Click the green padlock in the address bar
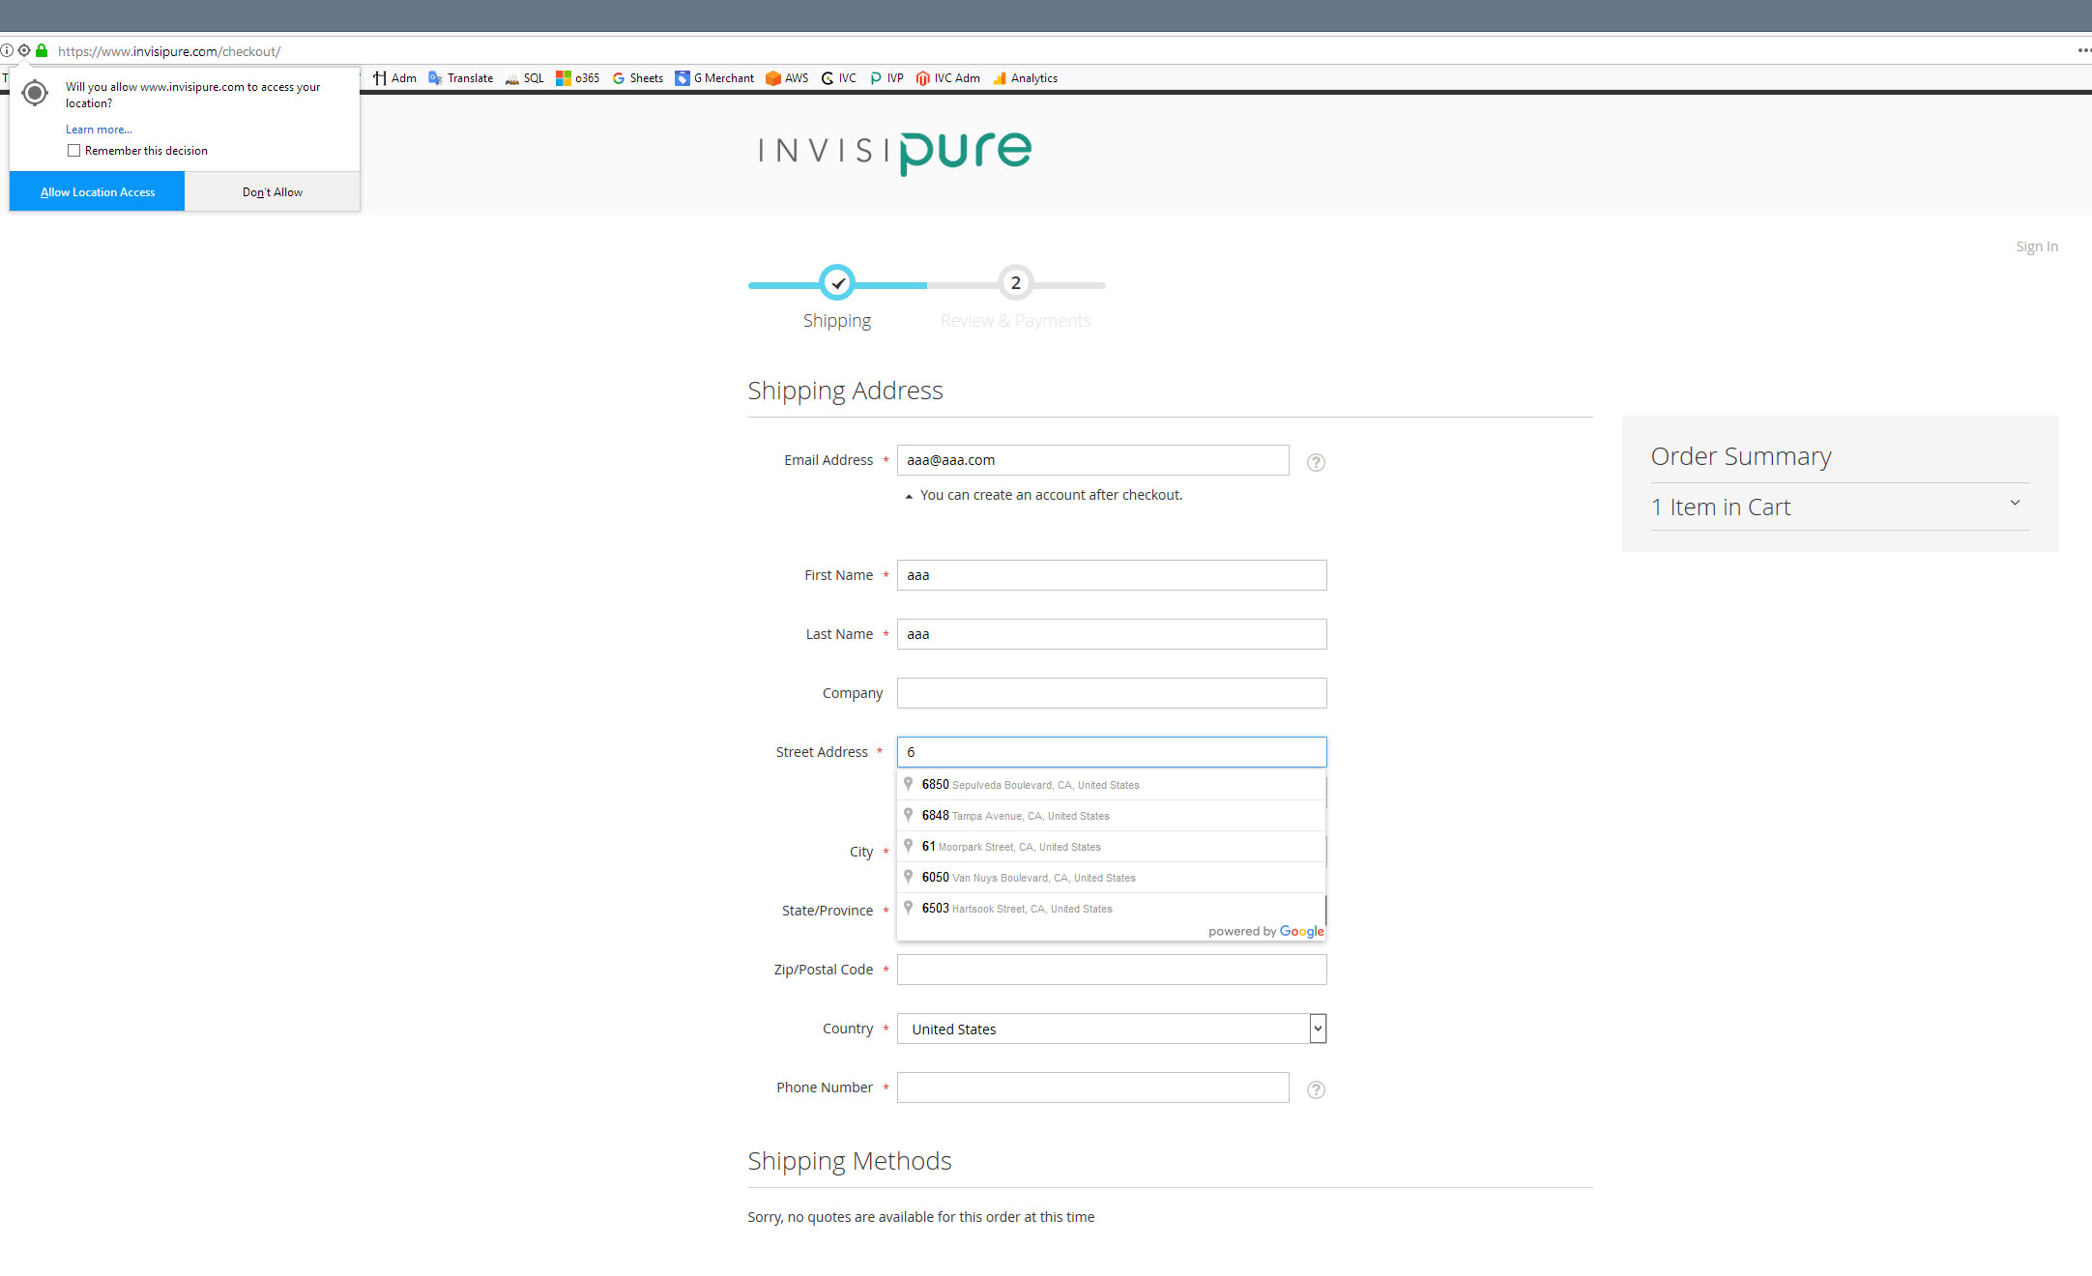The width and height of the screenshot is (2092, 1276). [42, 50]
